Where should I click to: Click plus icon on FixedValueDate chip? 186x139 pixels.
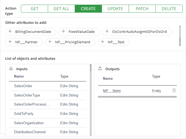(x=63, y=31)
